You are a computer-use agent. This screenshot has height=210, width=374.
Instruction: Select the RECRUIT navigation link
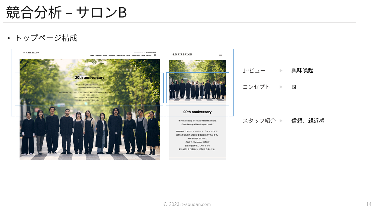point(149,55)
